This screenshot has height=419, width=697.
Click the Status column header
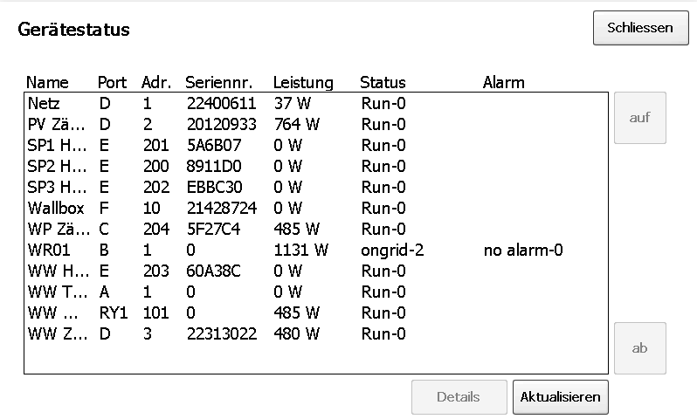[383, 83]
